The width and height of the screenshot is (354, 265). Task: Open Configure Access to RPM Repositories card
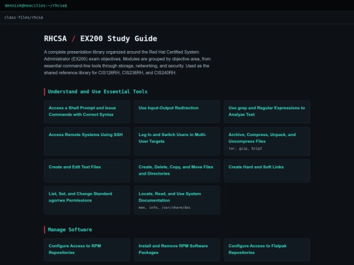point(87,249)
